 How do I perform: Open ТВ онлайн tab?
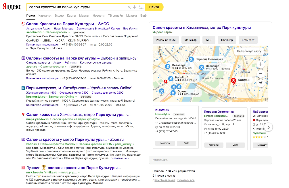115,15
